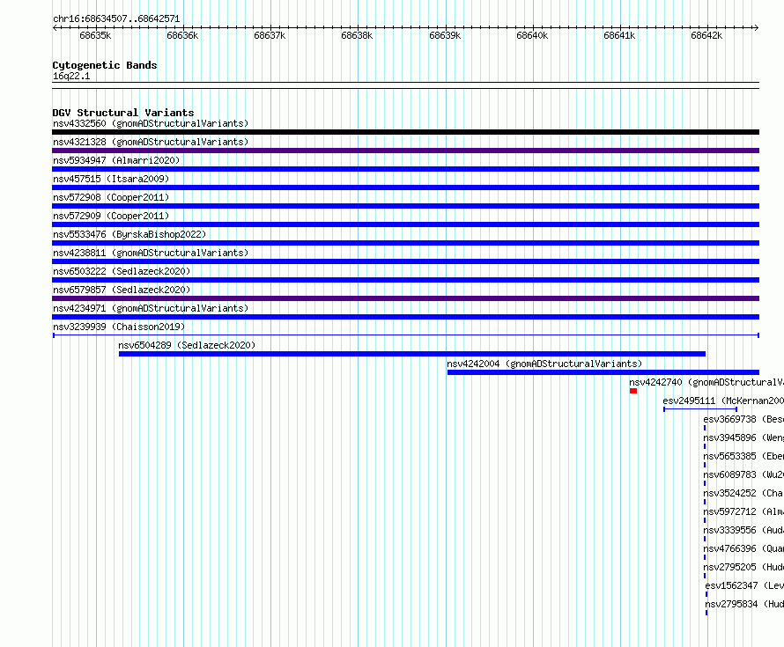
Task: Click the 68640k ruler tick label
Action: (532, 35)
